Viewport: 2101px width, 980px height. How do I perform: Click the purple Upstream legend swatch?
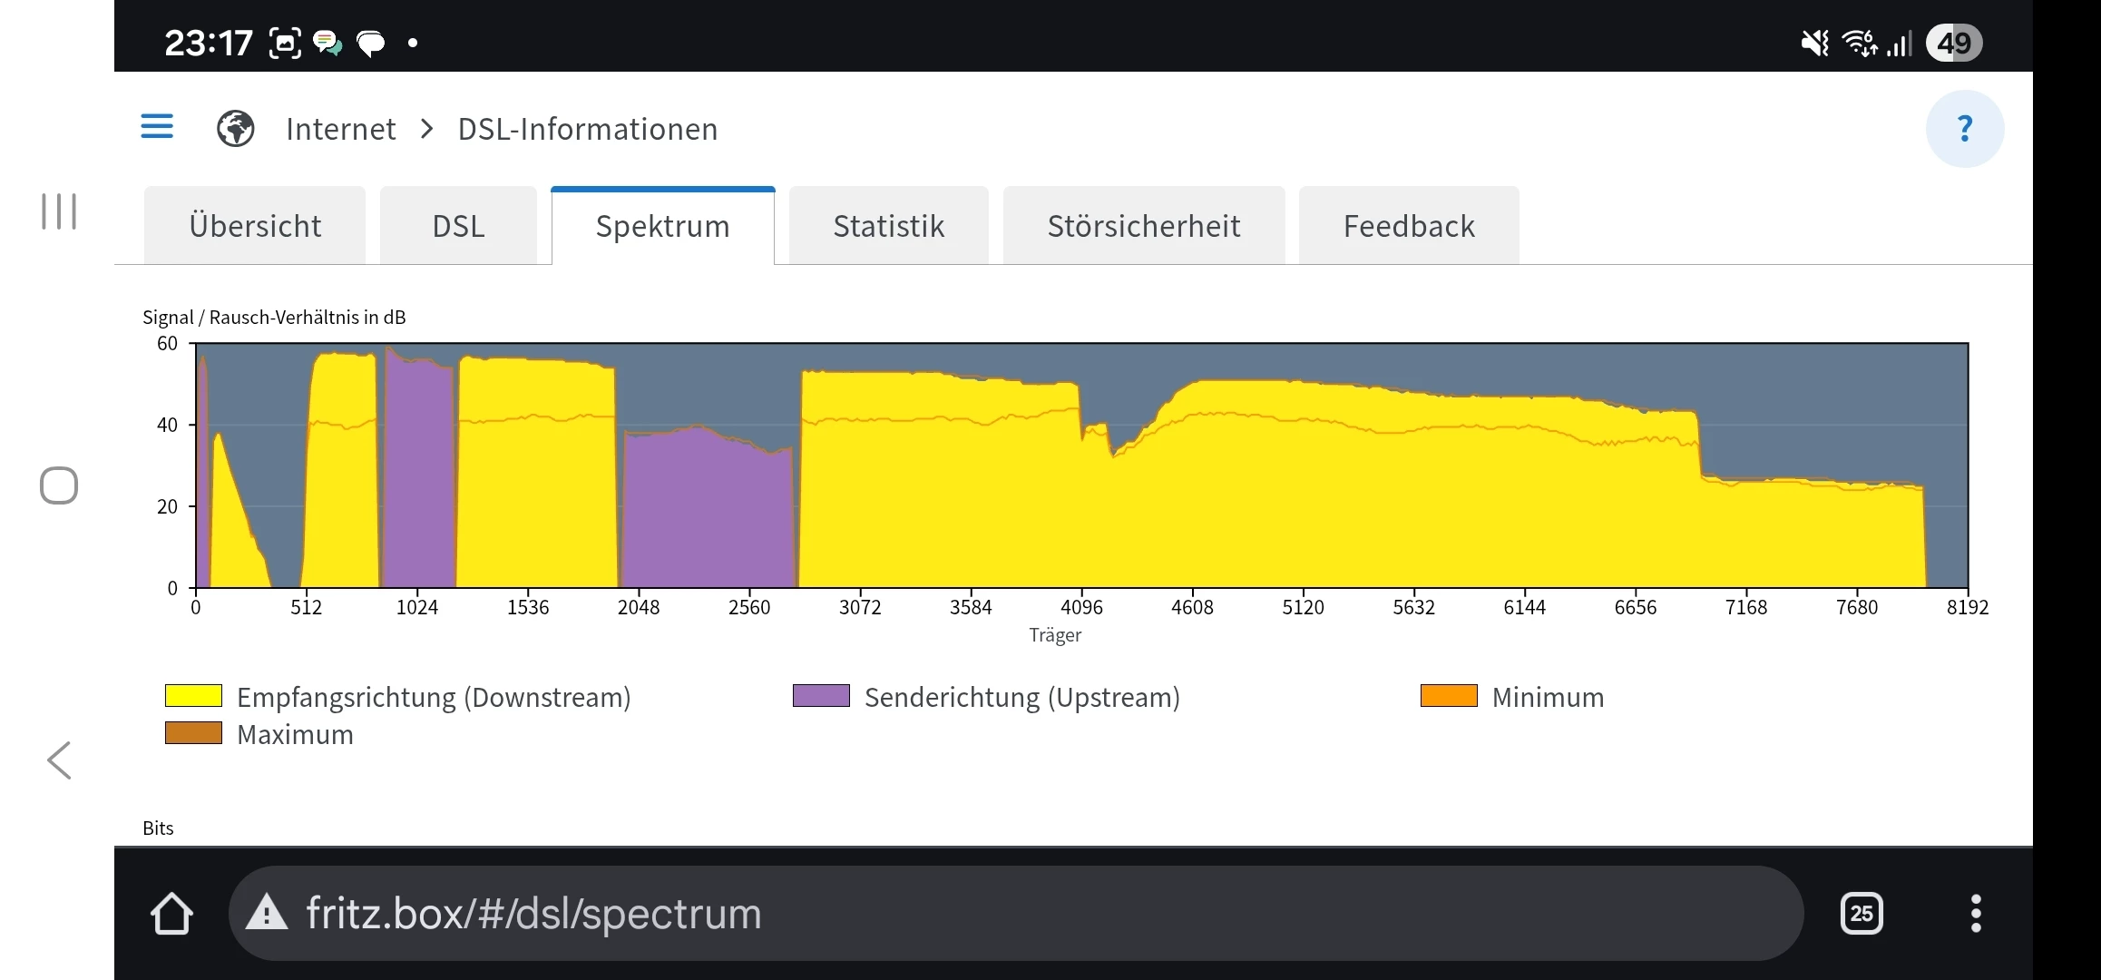[821, 696]
